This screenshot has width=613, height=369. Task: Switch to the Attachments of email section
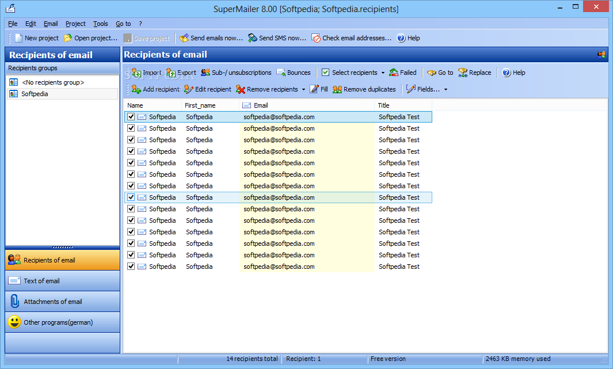[x=63, y=302]
